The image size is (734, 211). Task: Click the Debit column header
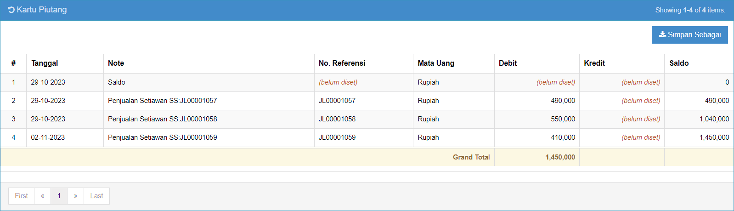pyautogui.click(x=508, y=63)
